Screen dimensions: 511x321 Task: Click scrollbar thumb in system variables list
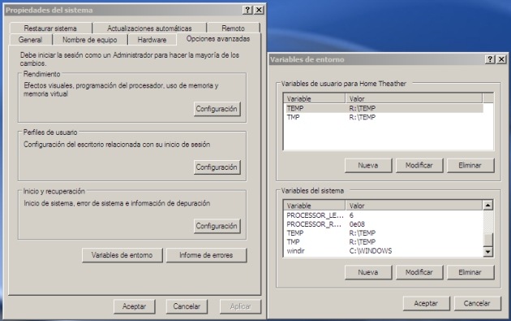point(487,239)
